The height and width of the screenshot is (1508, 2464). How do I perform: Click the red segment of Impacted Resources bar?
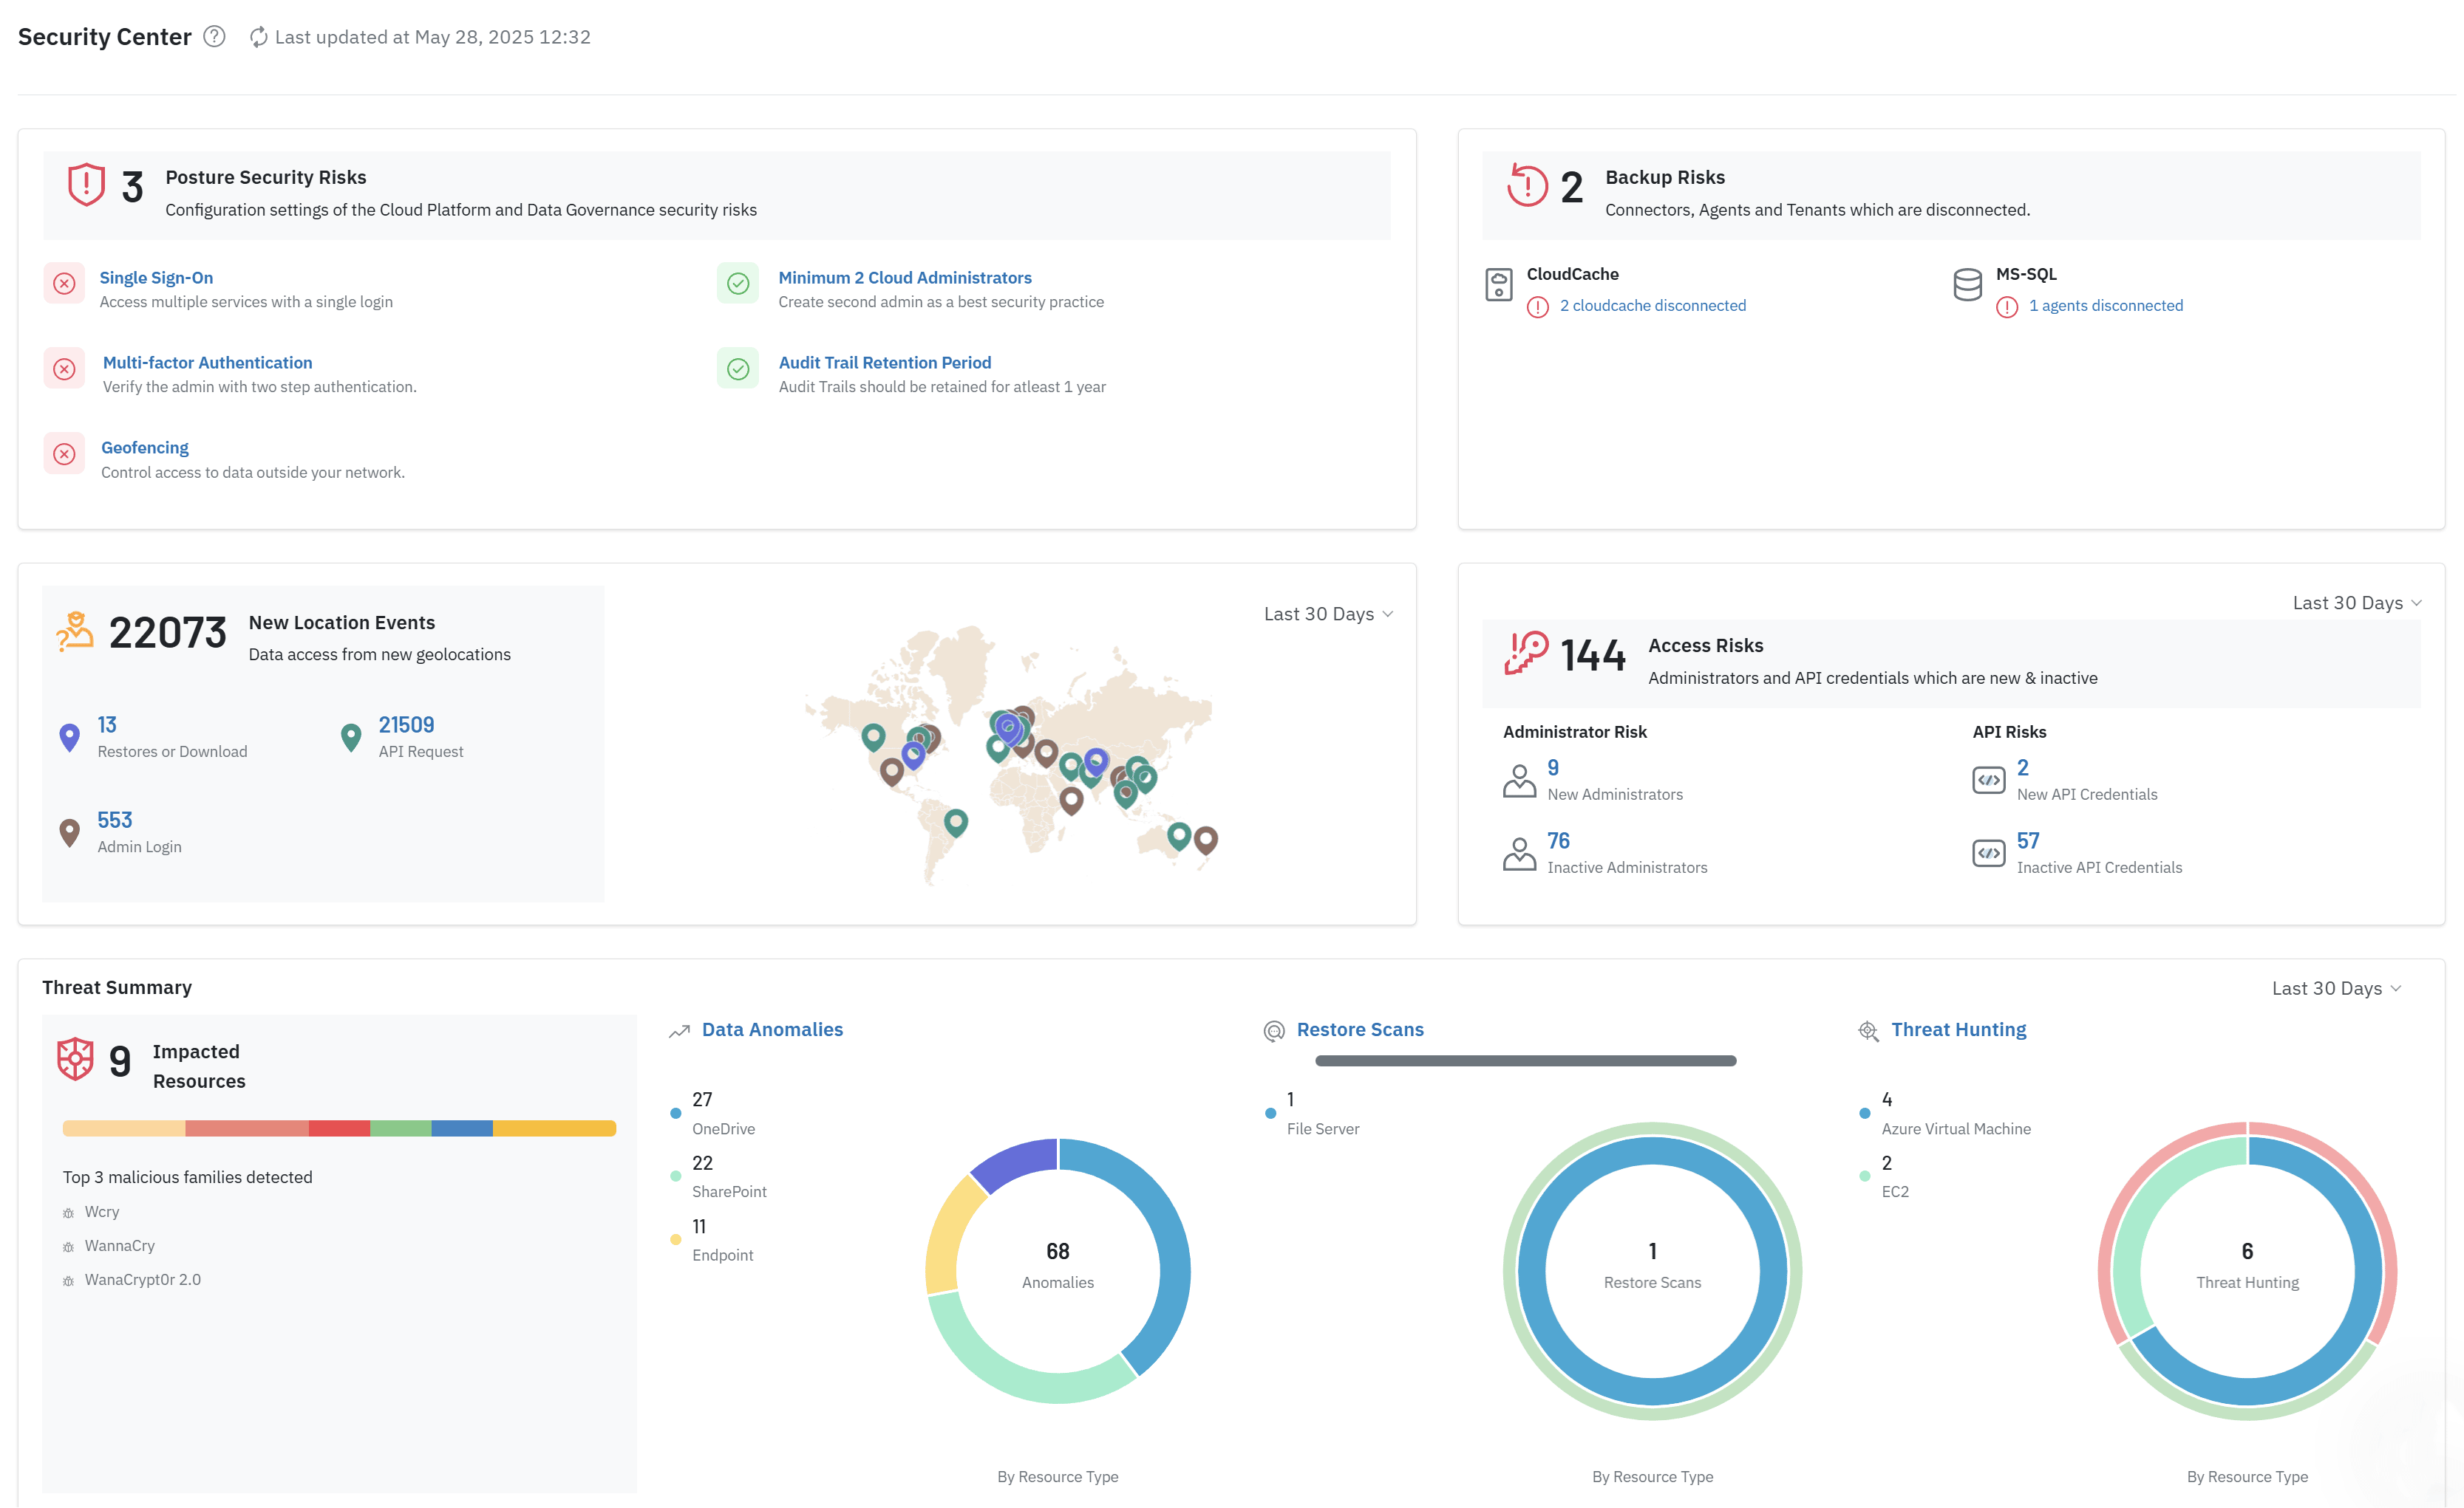339,1128
